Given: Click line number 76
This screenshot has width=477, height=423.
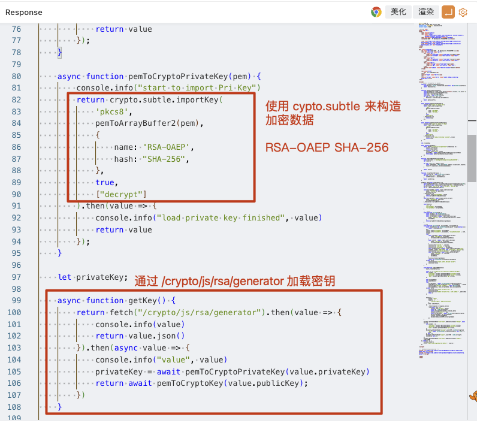Looking at the screenshot, I should (16, 29).
